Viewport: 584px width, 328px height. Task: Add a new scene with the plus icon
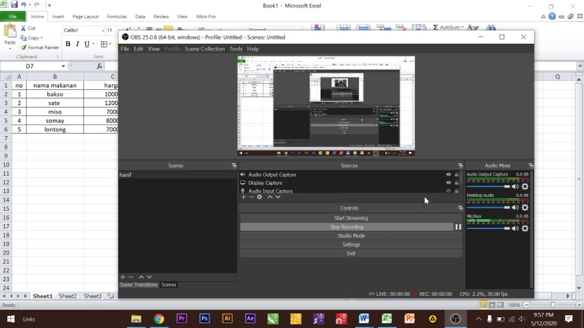click(x=123, y=277)
